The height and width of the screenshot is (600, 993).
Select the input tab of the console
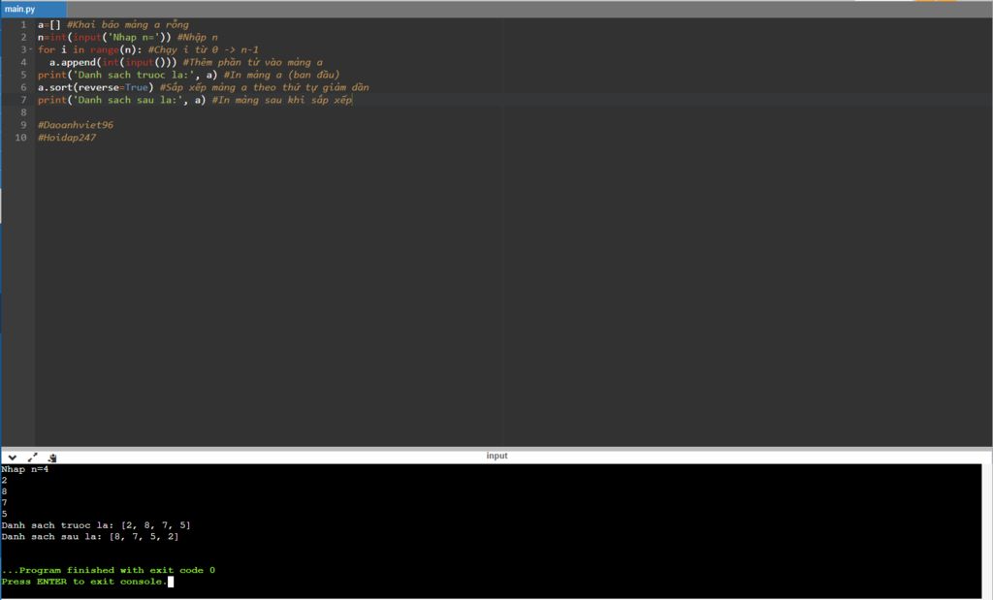496,456
